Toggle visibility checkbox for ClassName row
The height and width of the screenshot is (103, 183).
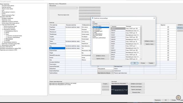[x=168, y=27]
